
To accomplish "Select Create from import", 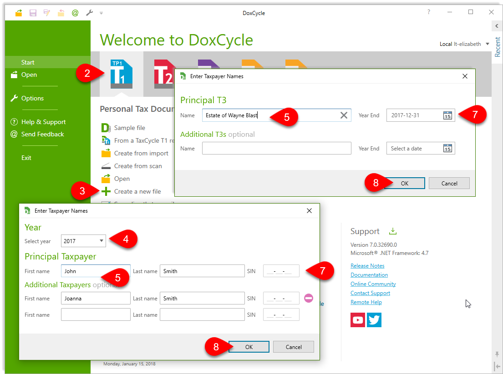I will pos(141,154).
